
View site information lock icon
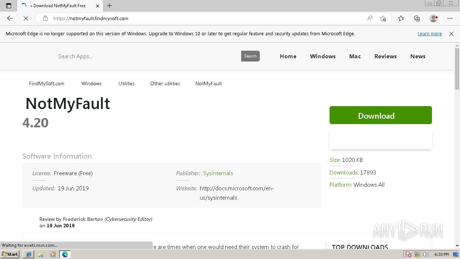[45, 18]
